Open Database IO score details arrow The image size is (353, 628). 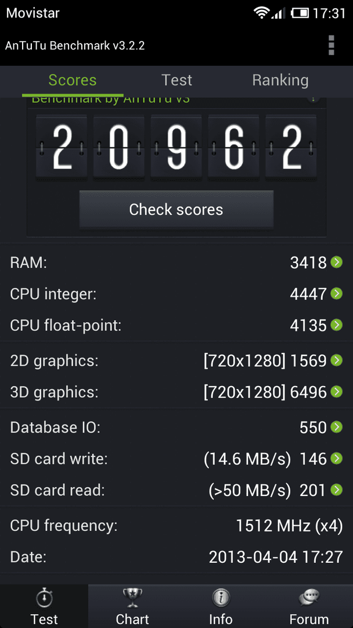tap(337, 427)
